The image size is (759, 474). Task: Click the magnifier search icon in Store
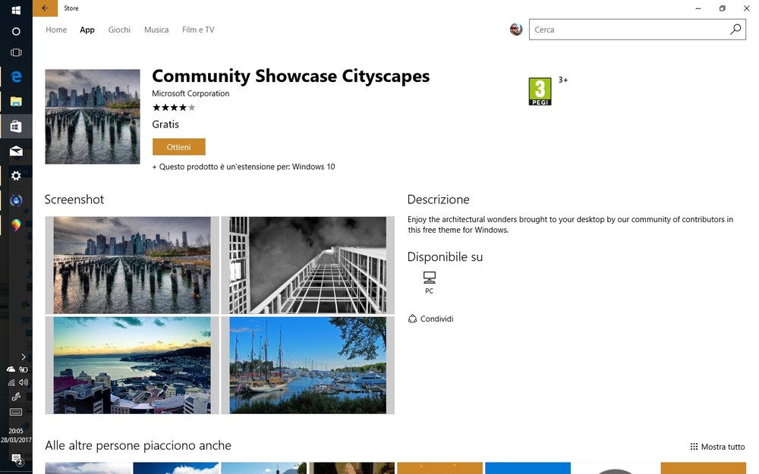(x=735, y=30)
